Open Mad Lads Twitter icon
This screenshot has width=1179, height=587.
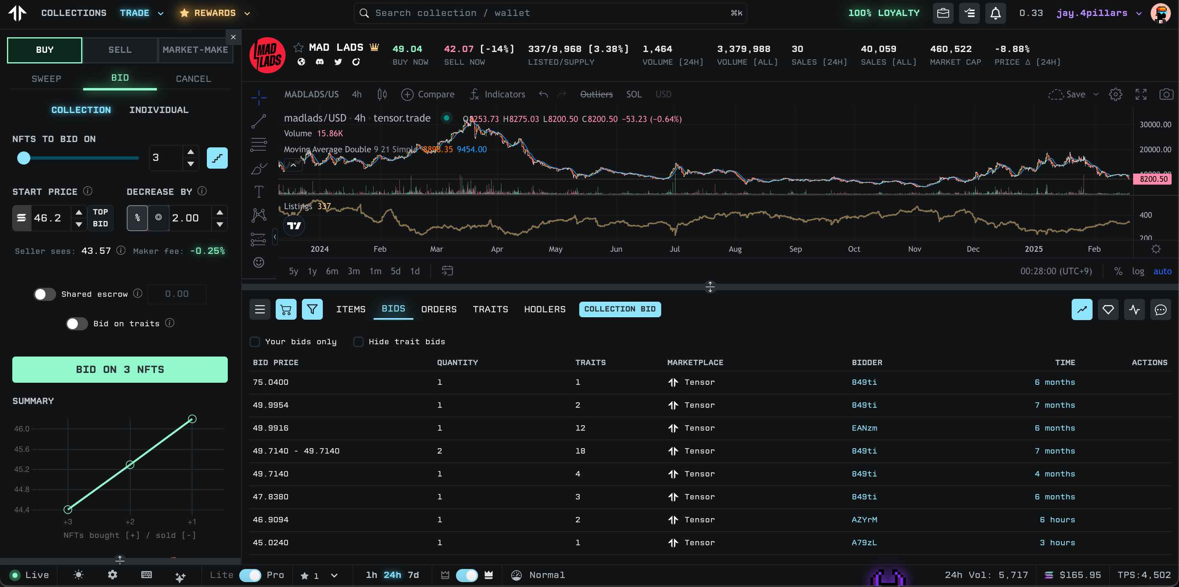[x=338, y=62]
